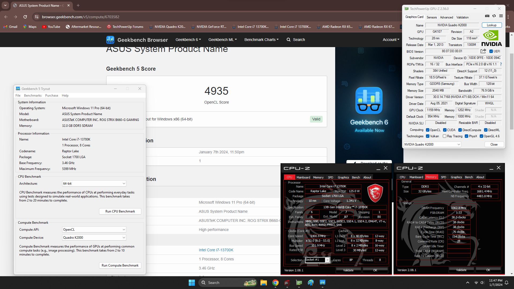Screen dimensions: 514x289
Task: Click GPU-Z screenshot camera icon
Action: coord(487,16)
